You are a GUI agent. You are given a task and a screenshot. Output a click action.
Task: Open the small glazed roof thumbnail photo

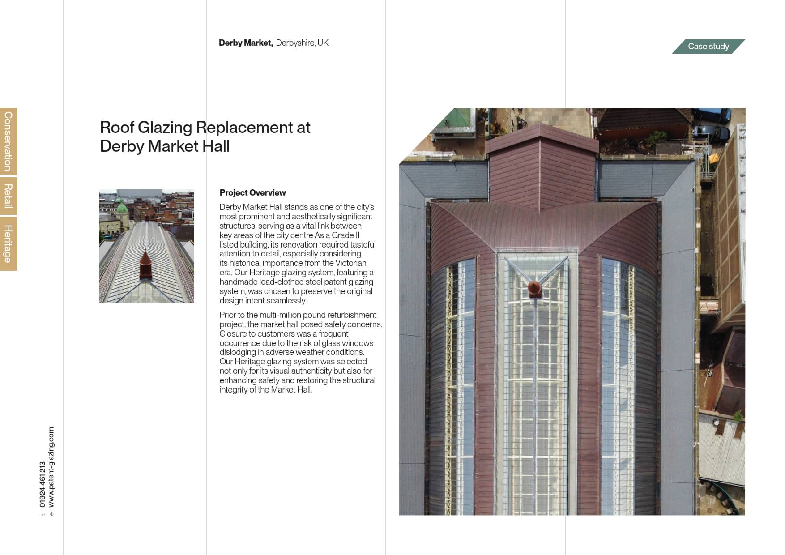tap(147, 246)
